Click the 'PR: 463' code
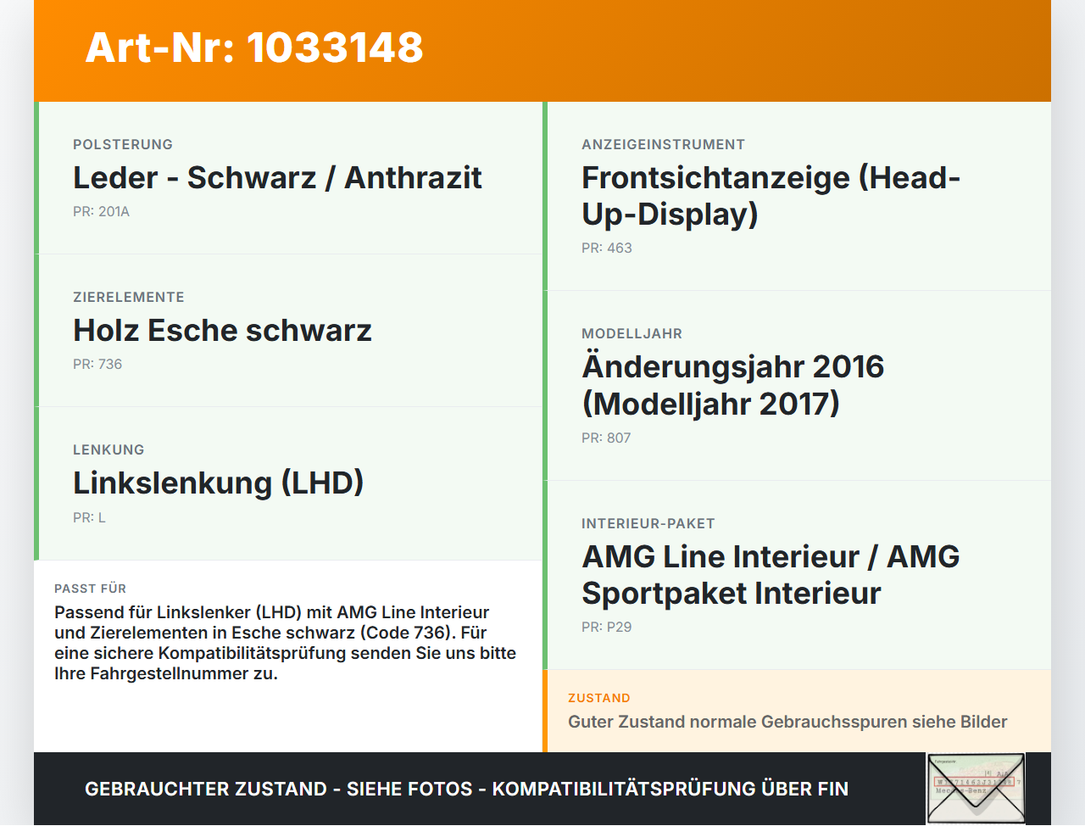Screen dimensions: 1085x826 tap(607, 248)
